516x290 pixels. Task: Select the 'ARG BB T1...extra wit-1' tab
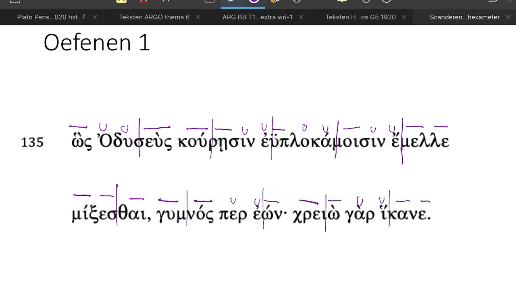coord(258,17)
